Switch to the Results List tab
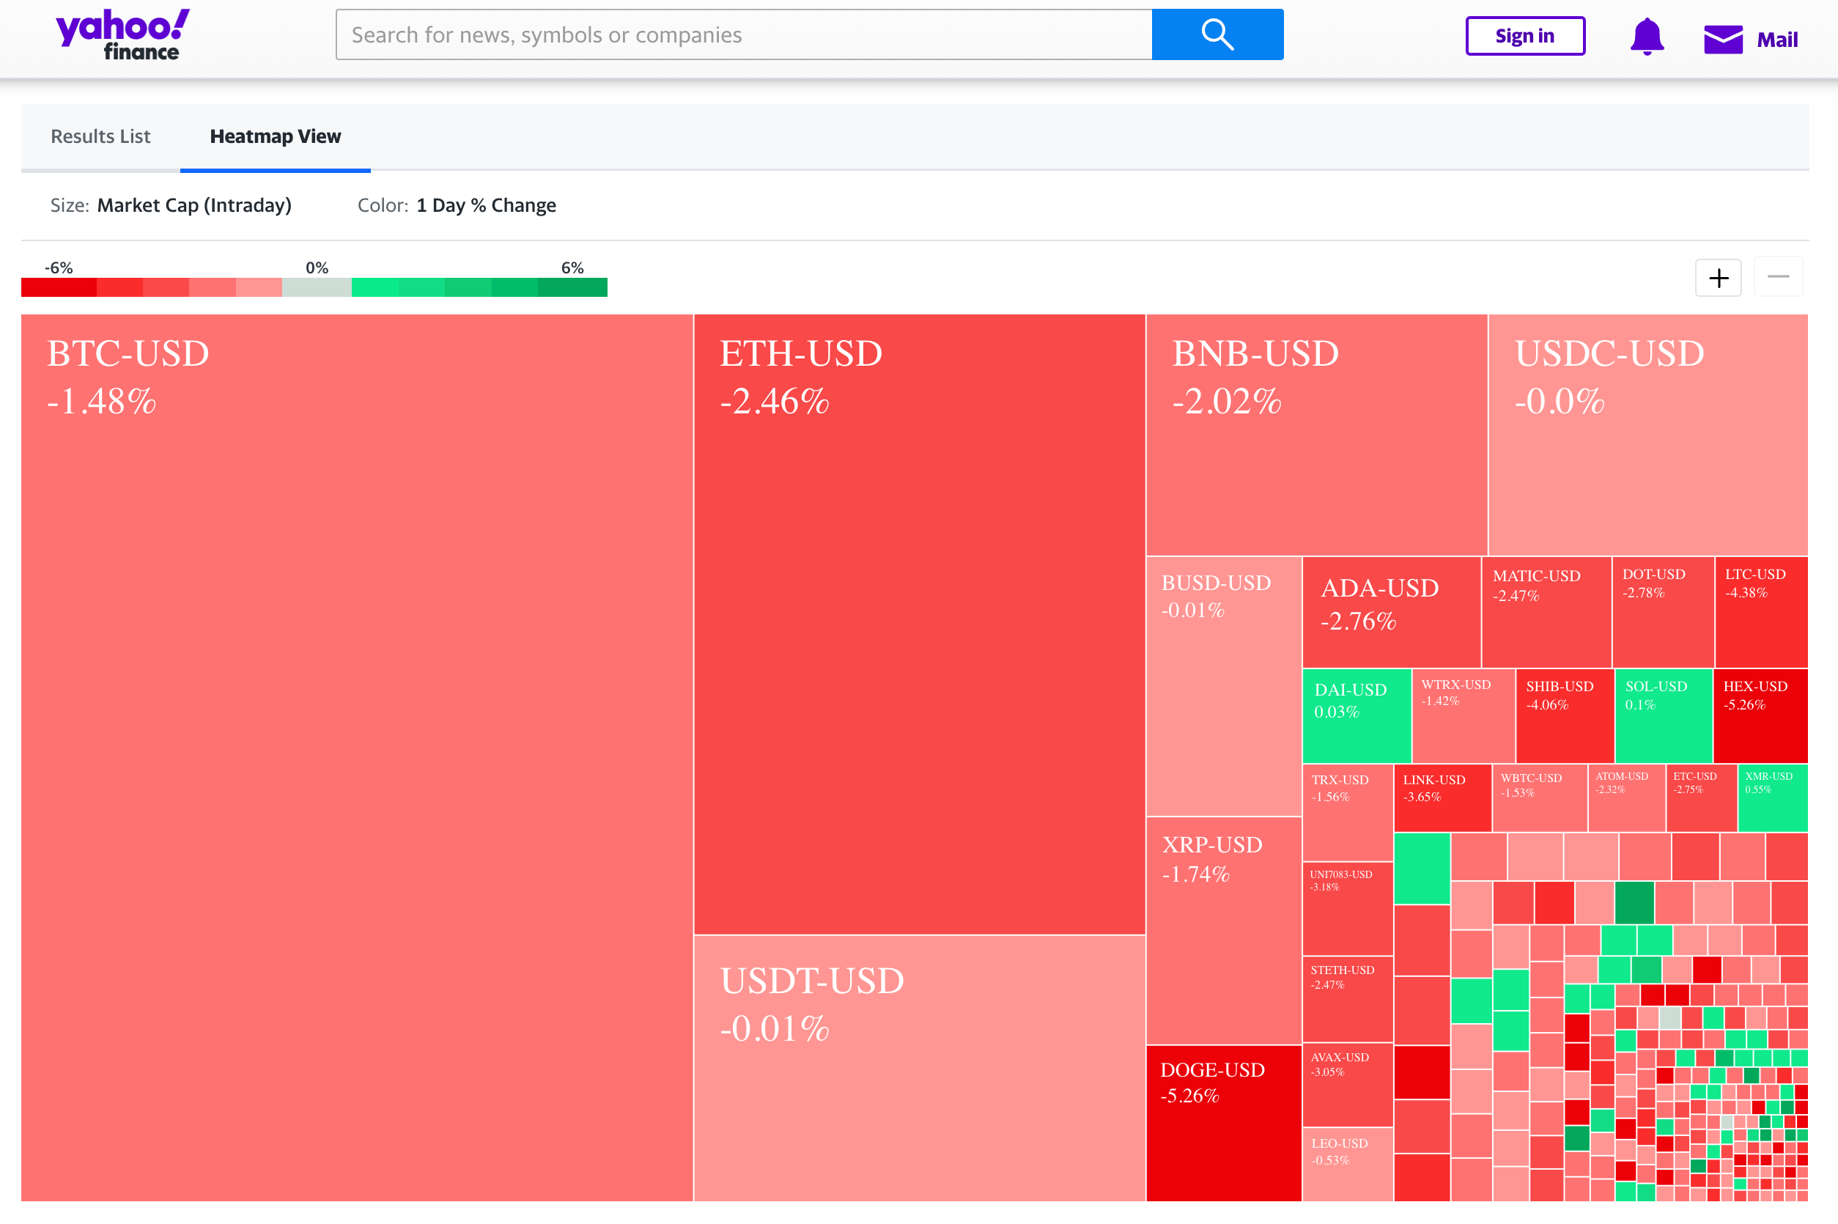The image size is (1838, 1224). click(100, 136)
